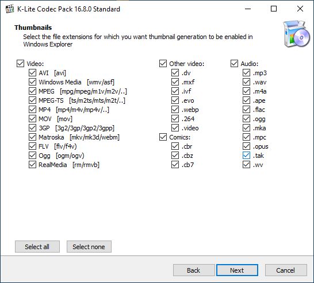Toggle Windows Media [wmv/asf] checkbox
This screenshot has width=314, height=283.
tap(32, 82)
